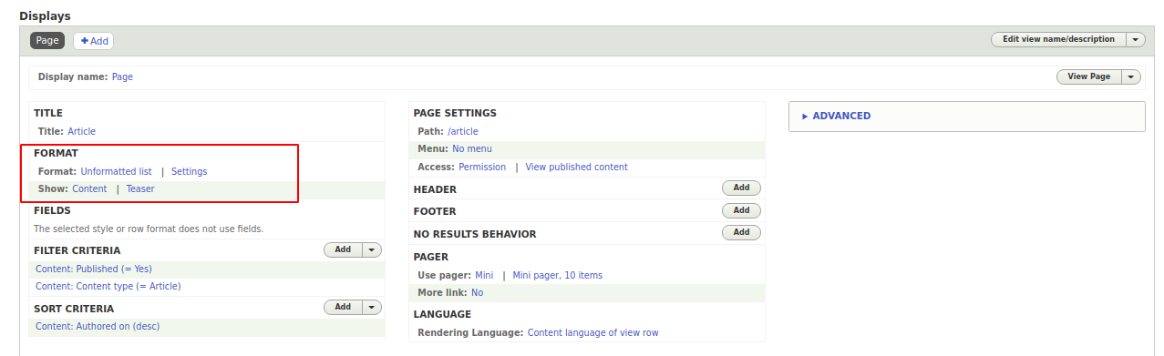Edit the path /article link
The height and width of the screenshot is (356, 1164).
pyautogui.click(x=463, y=131)
